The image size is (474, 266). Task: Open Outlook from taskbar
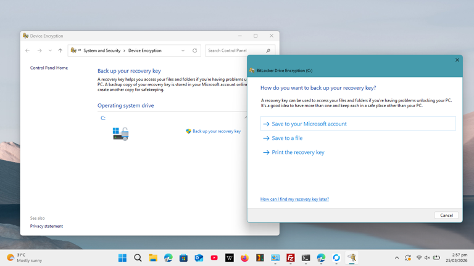(x=199, y=258)
